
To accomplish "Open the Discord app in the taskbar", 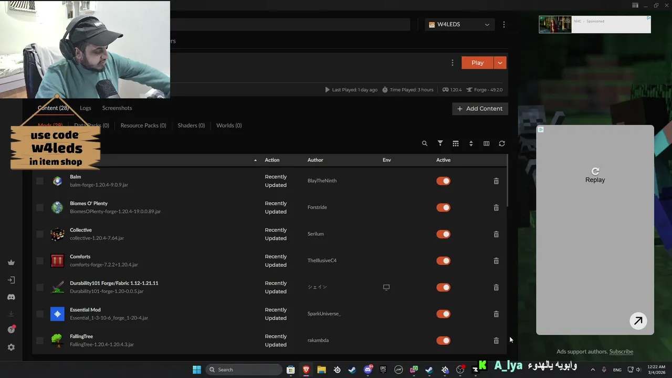I will click(368, 370).
